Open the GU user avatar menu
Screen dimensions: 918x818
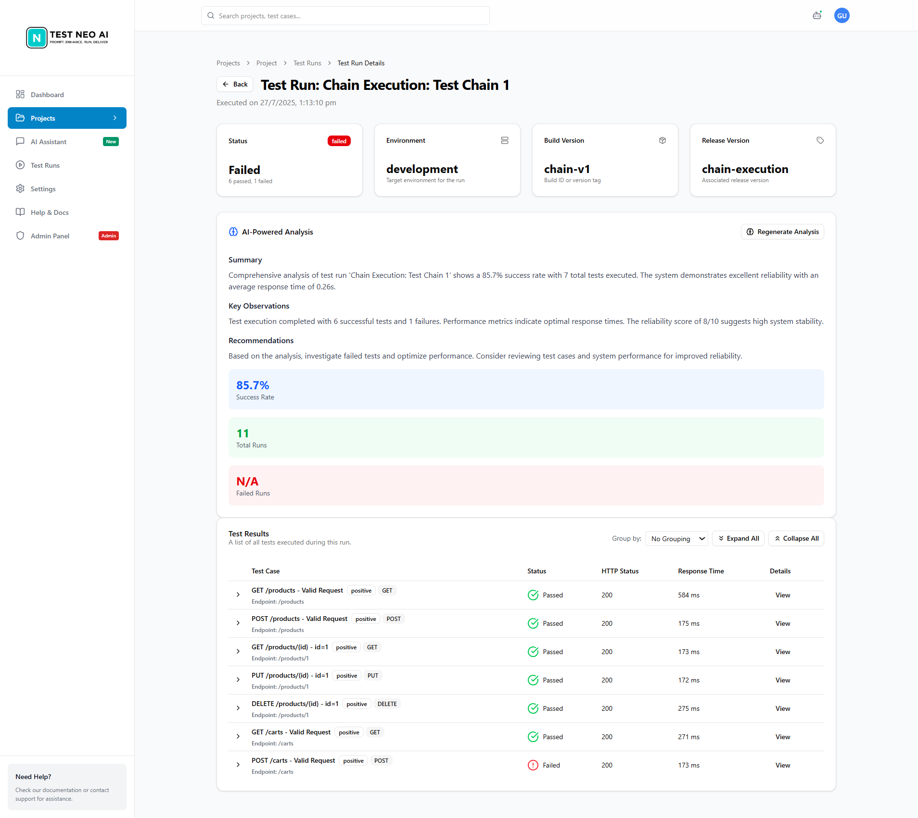[841, 15]
